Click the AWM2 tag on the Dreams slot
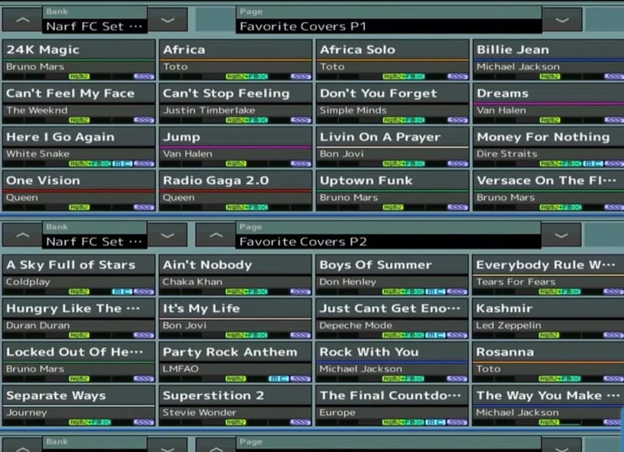Screen dimensions: 624x452 point(550,120)
